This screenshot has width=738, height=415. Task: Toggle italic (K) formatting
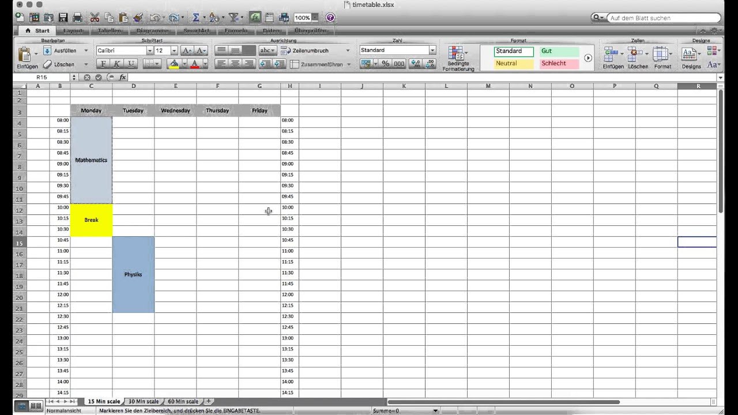[x=118, y=64]
